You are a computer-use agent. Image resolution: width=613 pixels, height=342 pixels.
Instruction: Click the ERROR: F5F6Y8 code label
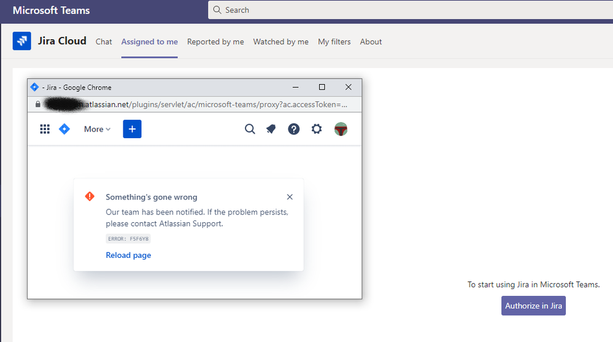pyautogui.click(x=128, y=239)
